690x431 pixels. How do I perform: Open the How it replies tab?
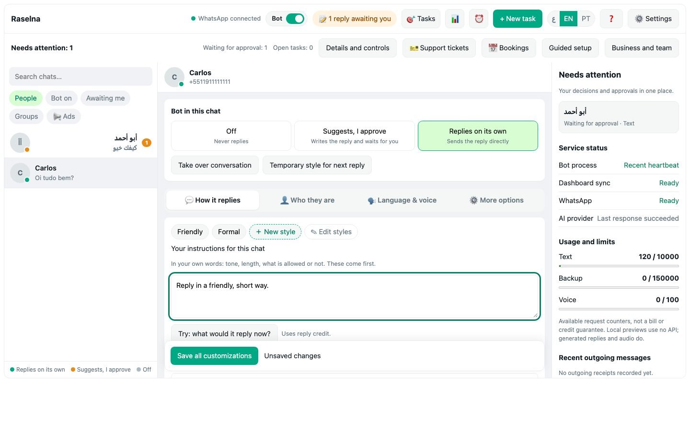213,200
